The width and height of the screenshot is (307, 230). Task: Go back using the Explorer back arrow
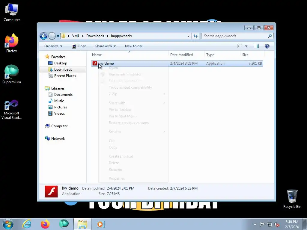pos(43,36)
